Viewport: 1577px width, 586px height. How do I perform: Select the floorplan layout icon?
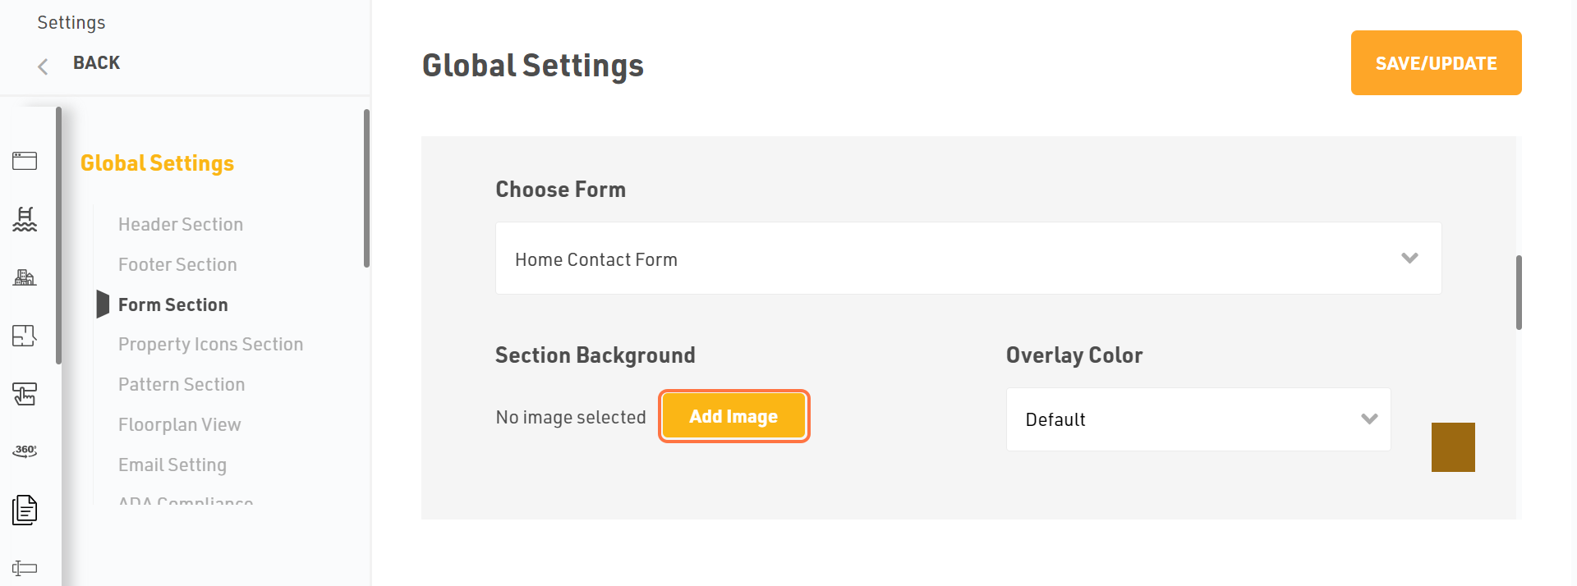coord(25,336)
